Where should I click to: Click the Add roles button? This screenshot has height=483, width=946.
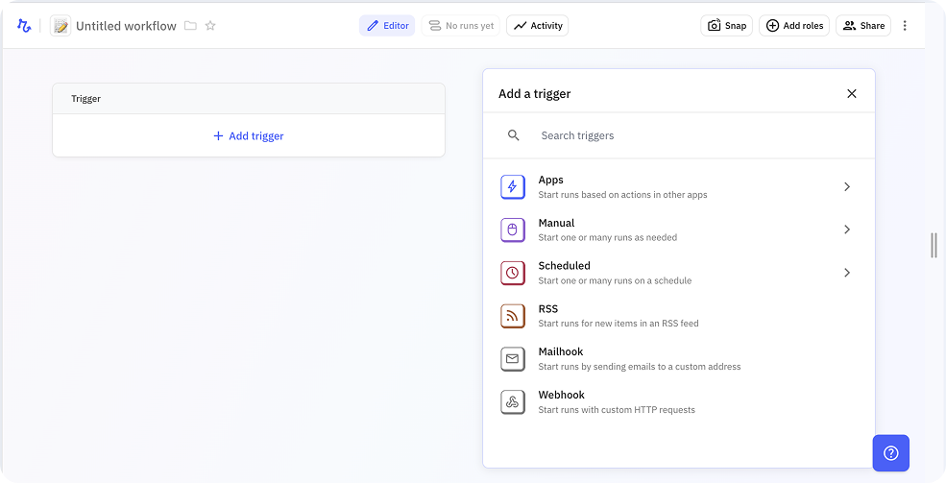coord(794,26)
